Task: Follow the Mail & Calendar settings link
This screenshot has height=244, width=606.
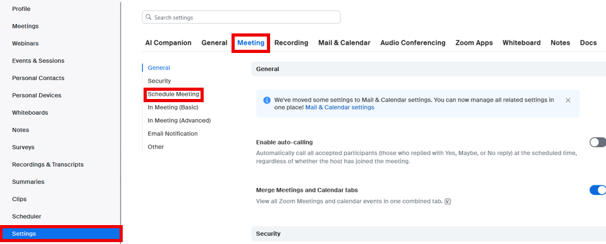Action: click(x=340, y=108)
